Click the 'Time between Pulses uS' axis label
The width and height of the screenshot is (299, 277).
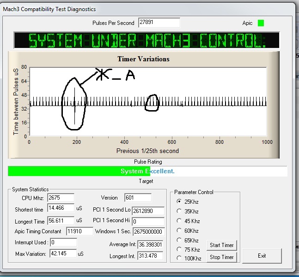tap(16, 102)
